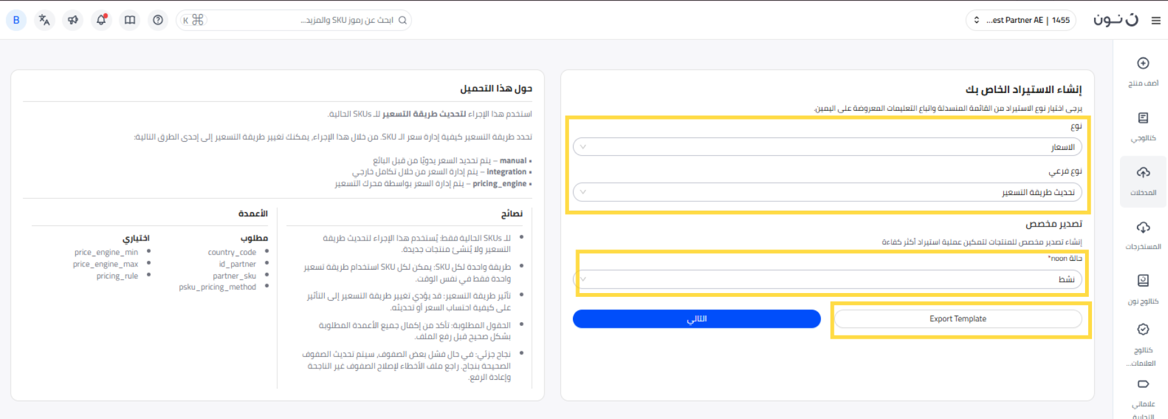This screenshot has width=1168, height=419.
Task: Expand the Type (نوع) dropdown
Action: point(827,147)
